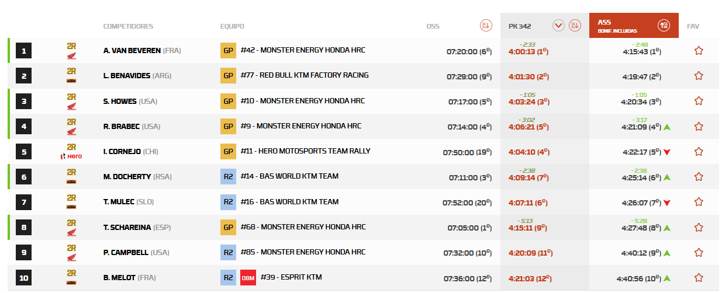Sort standings by PK 342 time
Image resolution: width=722 pixels, height=293 pixels.
pyautogui.click(x=575, y=26)
